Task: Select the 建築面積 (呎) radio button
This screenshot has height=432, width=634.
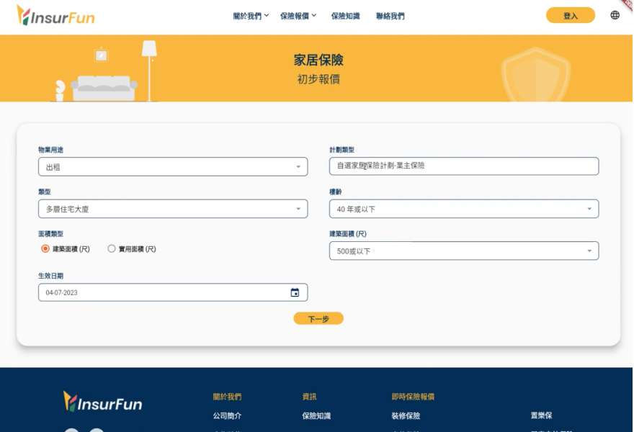Action: [x=45, y=248]
